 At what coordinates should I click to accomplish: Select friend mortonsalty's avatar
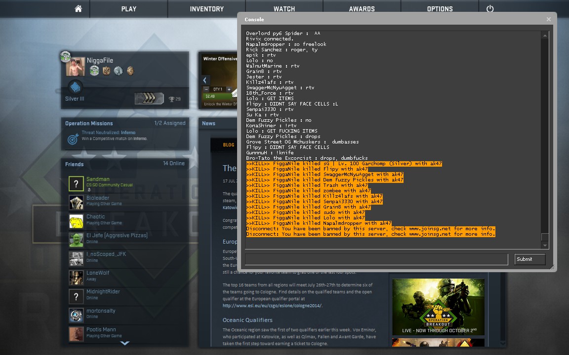76,315
